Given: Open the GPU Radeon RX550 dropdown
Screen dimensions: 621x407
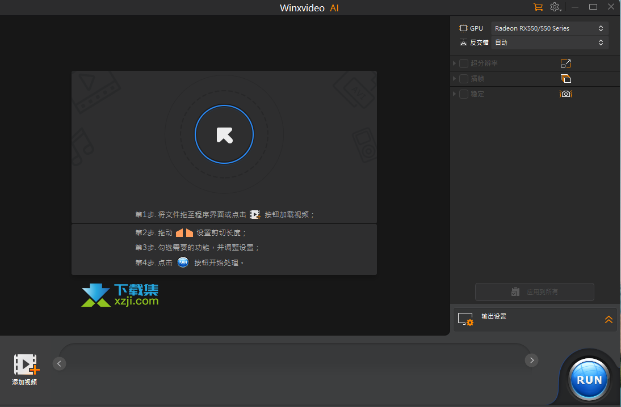Looking at the screenshot, I should click(x=549, y=28).
